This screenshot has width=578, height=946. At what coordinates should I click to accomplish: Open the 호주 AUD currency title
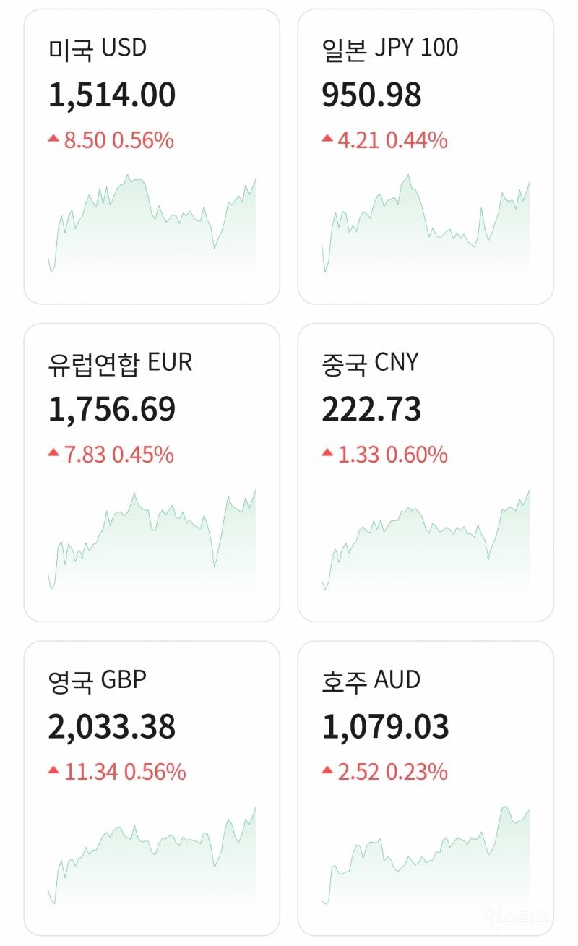tap(371, 679)
